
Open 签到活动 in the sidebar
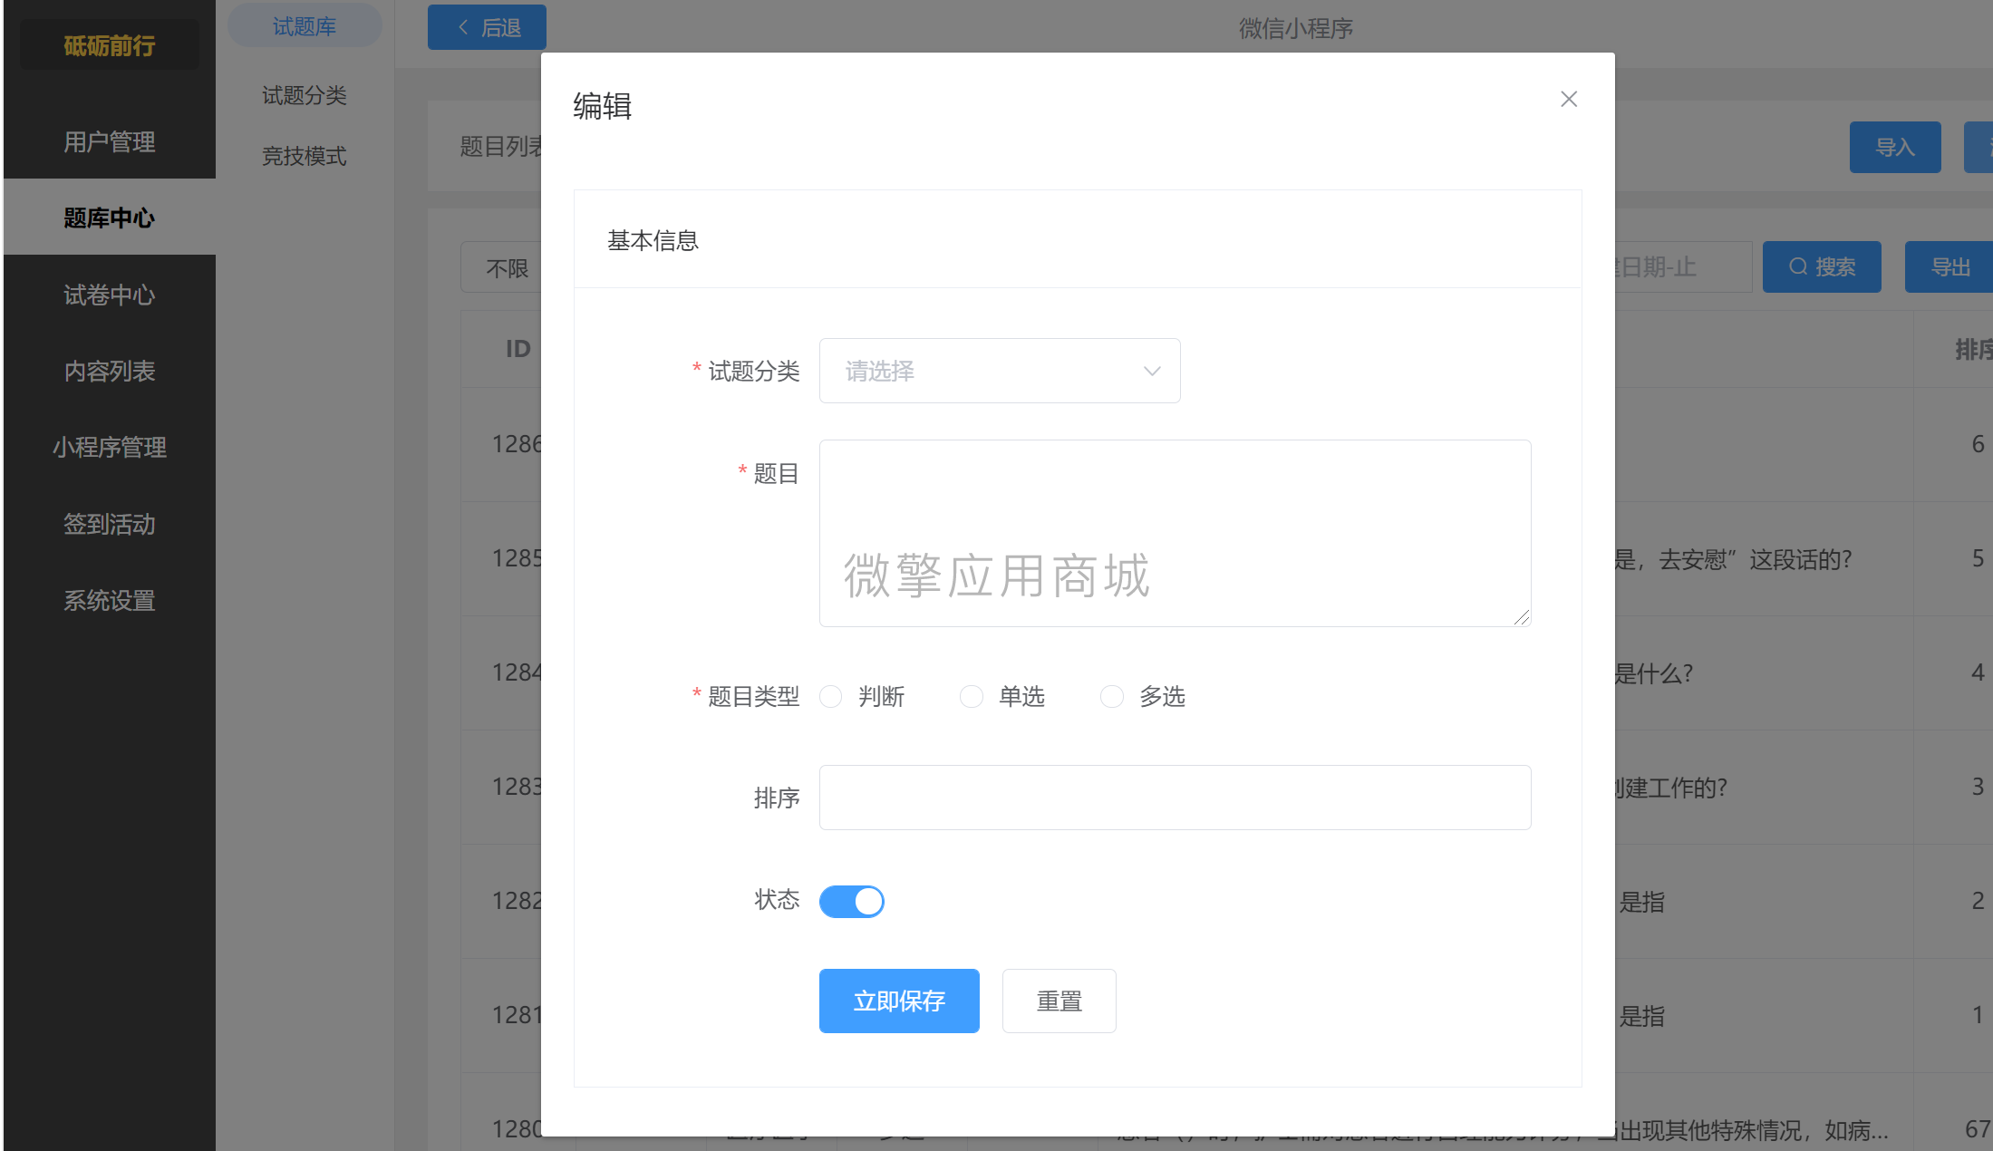(110, 524)
